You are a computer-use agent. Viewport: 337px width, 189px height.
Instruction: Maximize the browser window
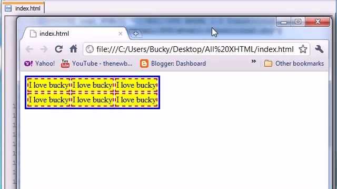[x=298, y=22]
